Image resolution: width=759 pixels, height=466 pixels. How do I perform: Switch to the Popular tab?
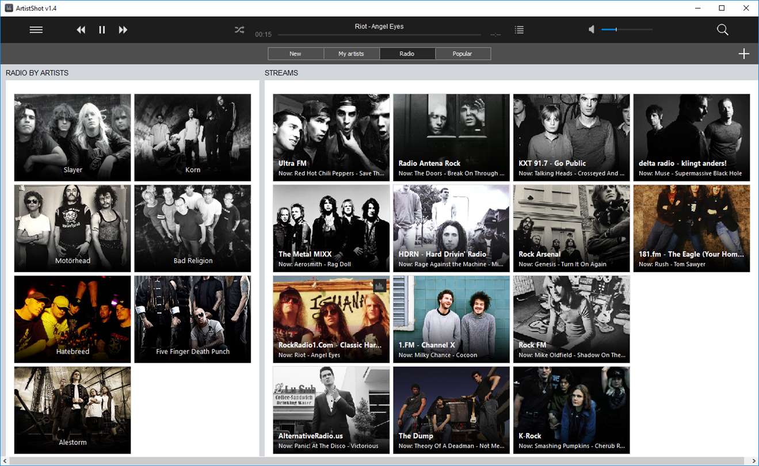click(x=463, y=54)
